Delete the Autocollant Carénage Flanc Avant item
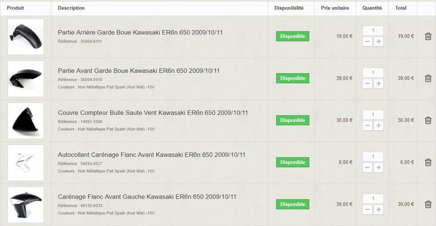Viewport: 436px width, 226px height. pos(428,162)
